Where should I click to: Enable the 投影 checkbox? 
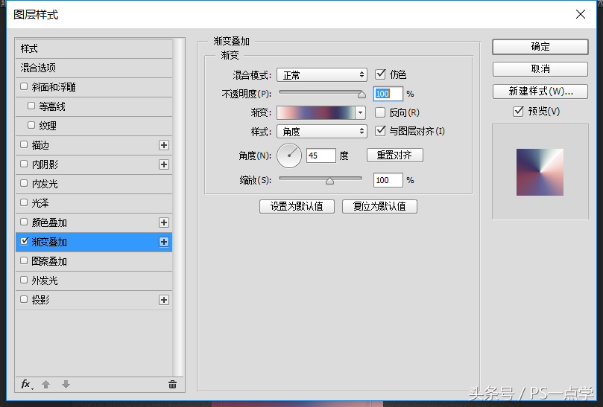(24, 299)
